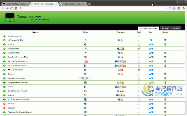The width and height of the screenshot is (187, 116).
Task: Click the Facebook site icon for FB MafiaWars Addon
Action: (85, 65)
